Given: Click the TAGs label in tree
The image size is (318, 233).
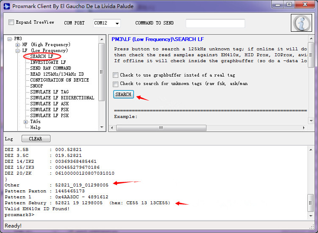Looking at the screenshot, I should pos(35,121).
